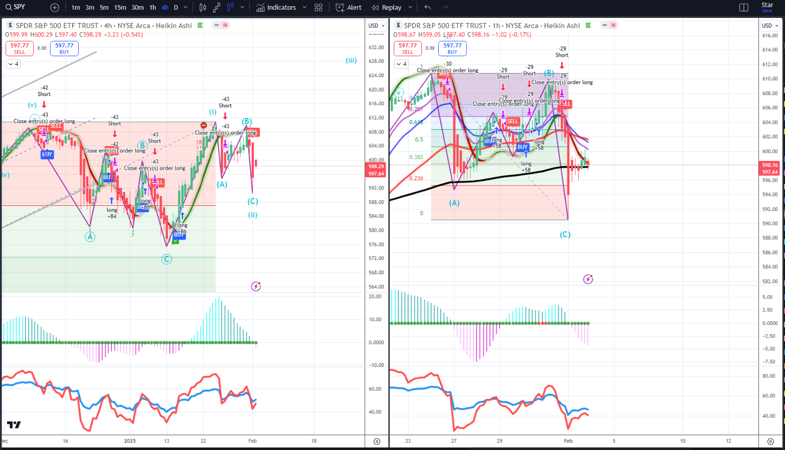Select the 30m timeframe

coord(137,8)
